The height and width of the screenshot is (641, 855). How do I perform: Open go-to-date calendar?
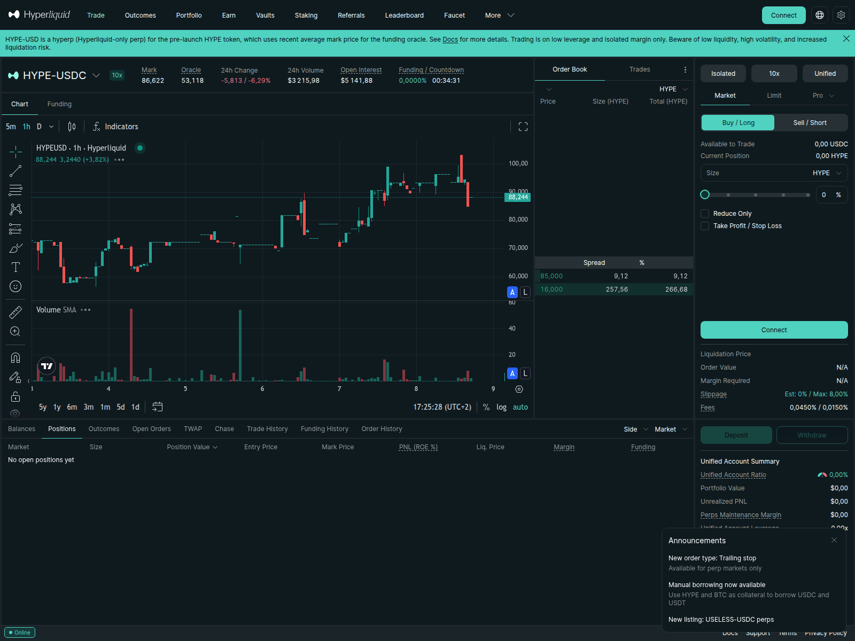157,407
